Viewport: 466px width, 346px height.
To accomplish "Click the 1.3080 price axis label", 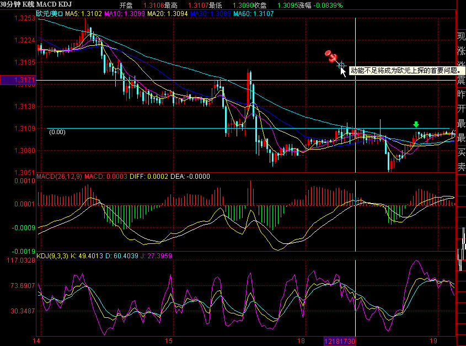I will (25, 150).
